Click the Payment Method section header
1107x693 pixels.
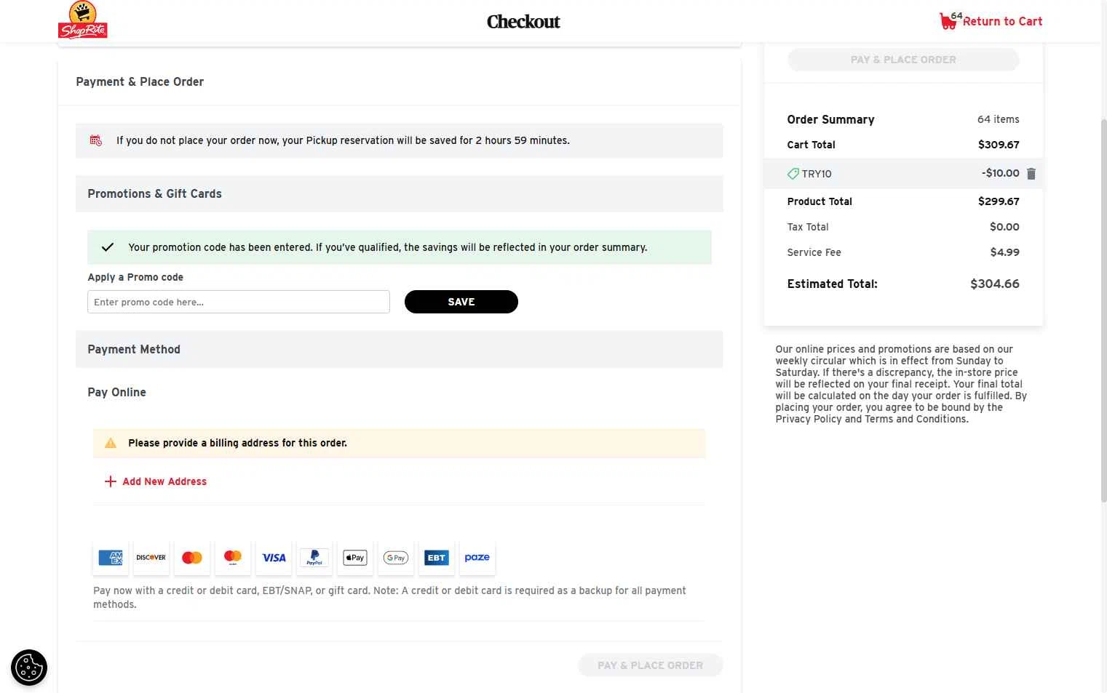[399, 350]
